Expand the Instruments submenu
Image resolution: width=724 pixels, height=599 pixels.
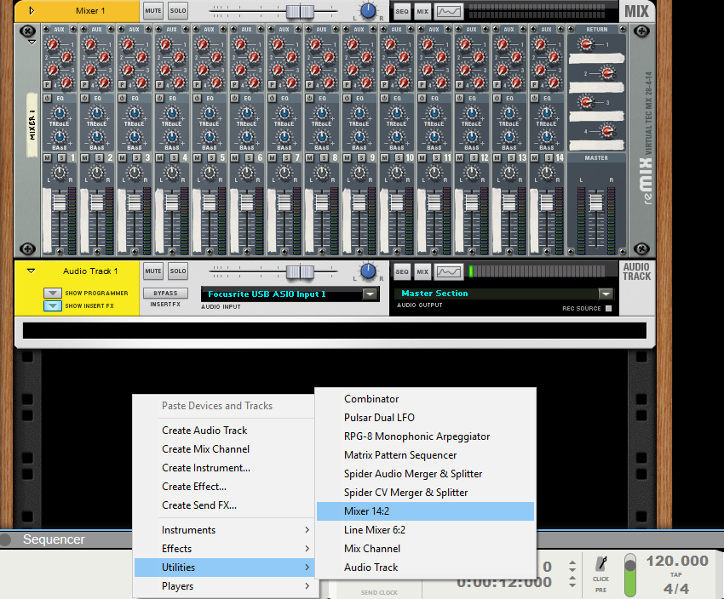224,530
